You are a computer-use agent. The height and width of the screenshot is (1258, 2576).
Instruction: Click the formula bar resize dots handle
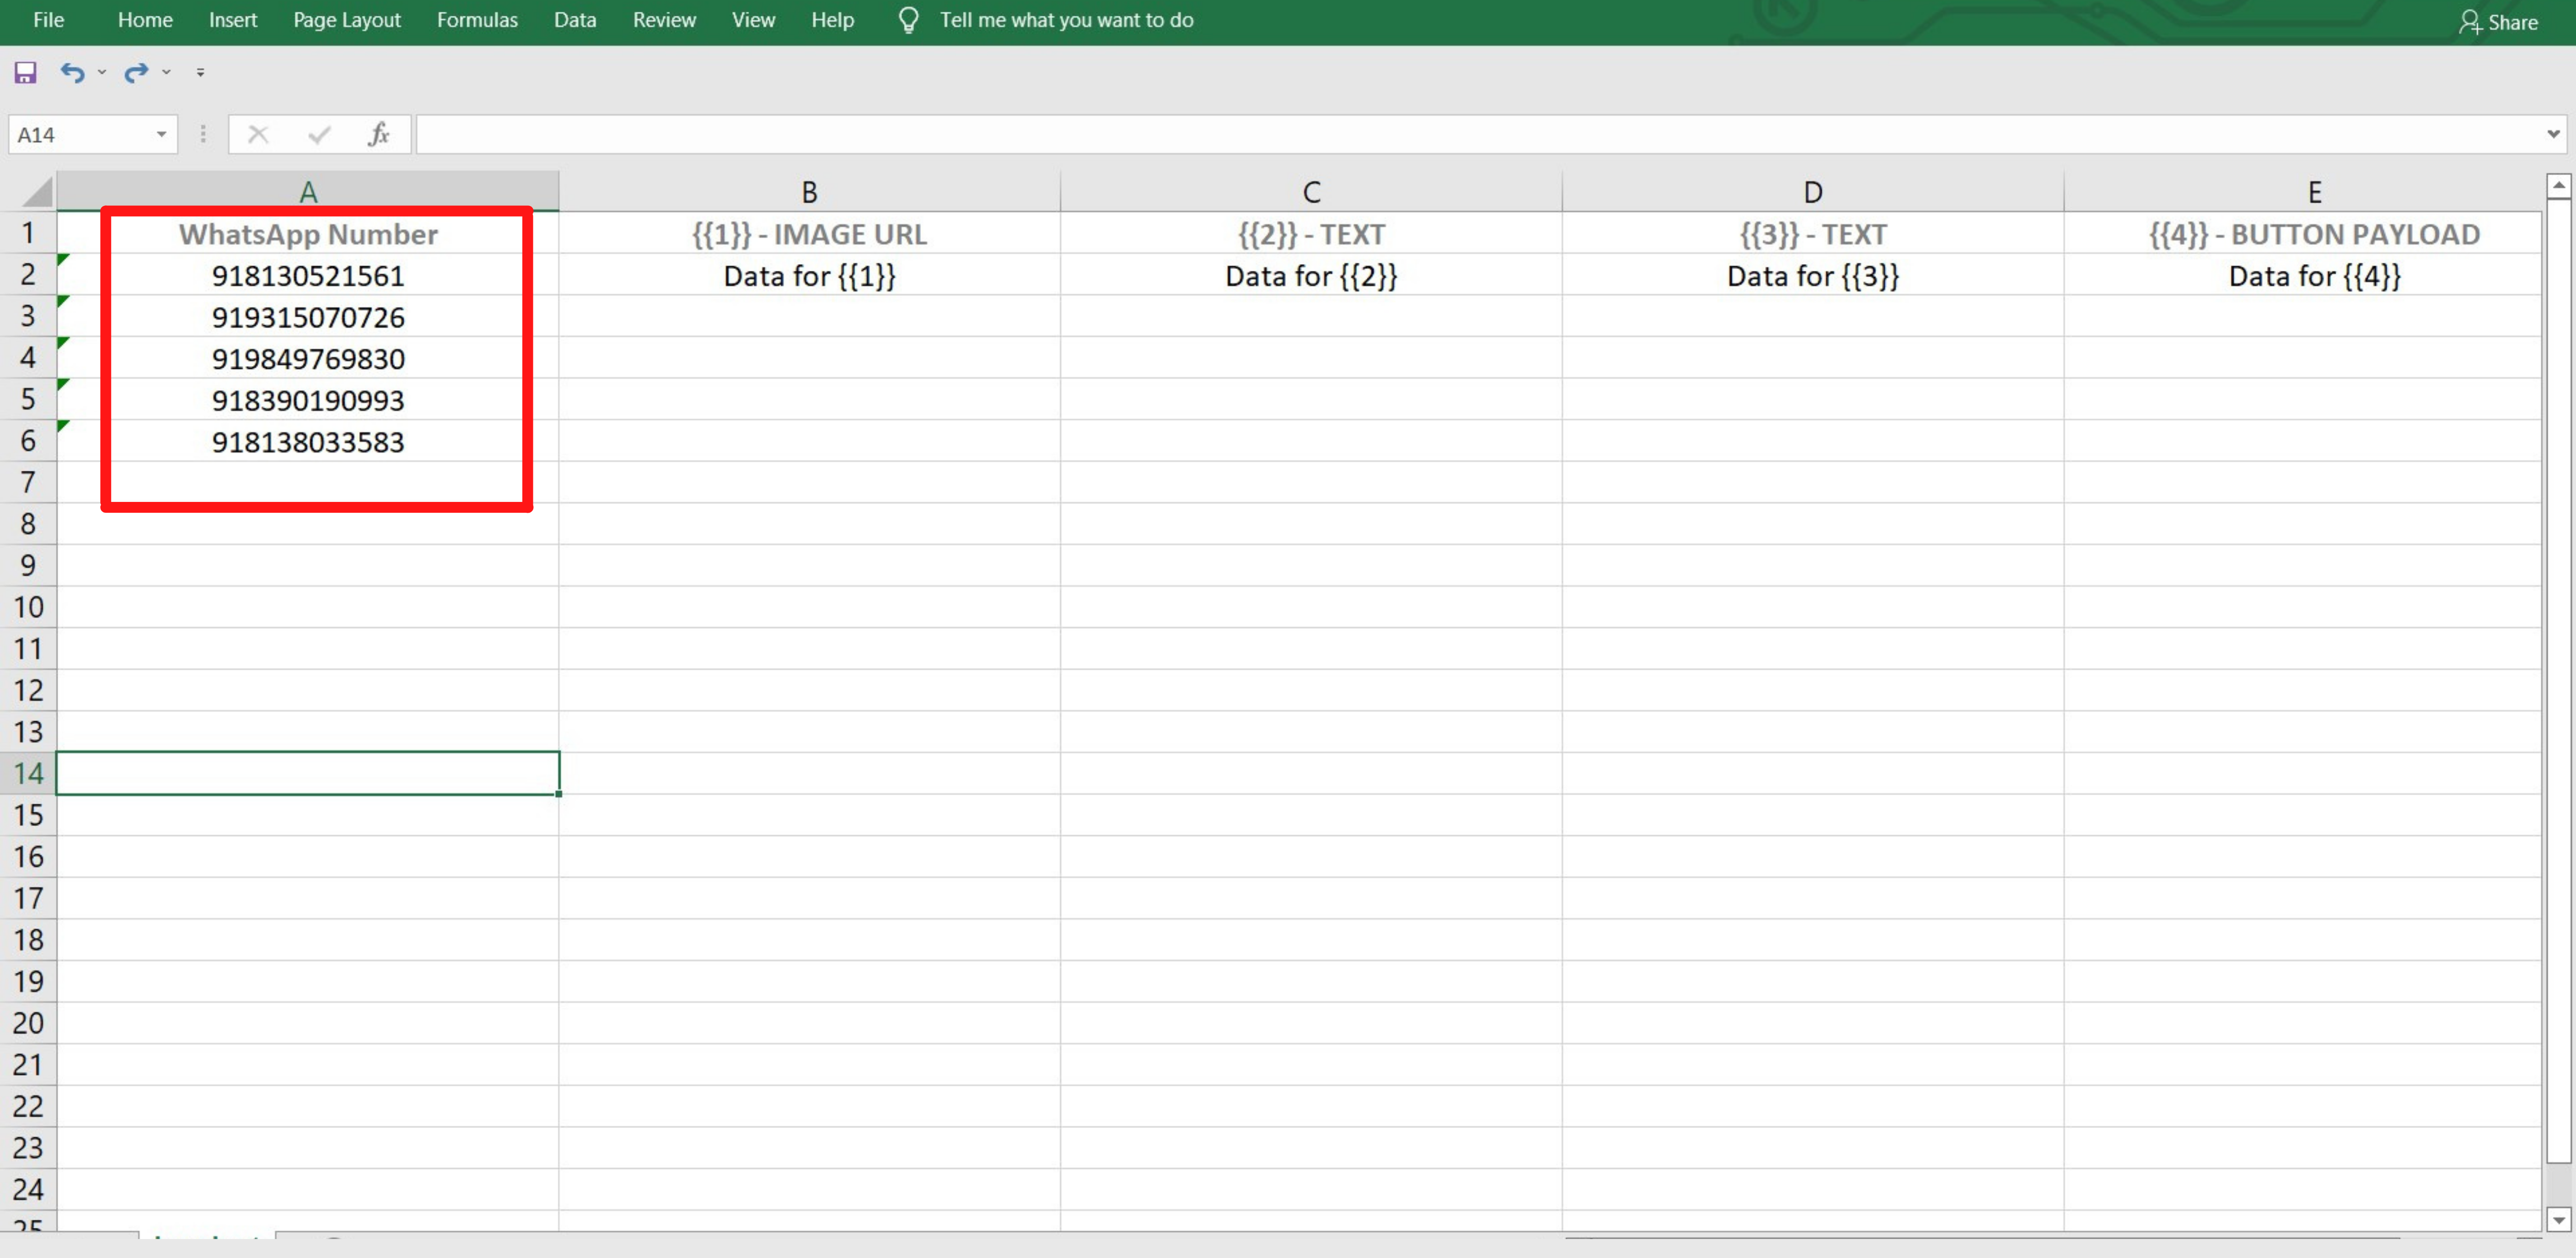click(x=203, y=134)
